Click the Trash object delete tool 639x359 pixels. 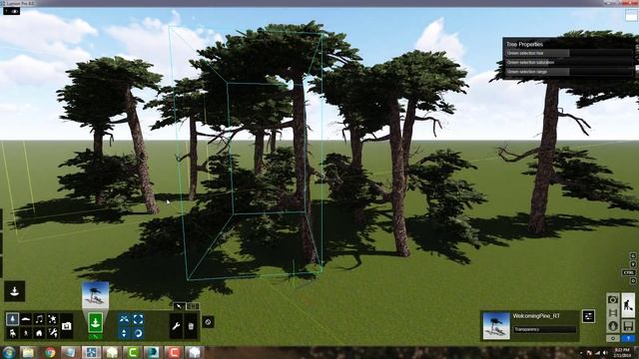point(191,326)
